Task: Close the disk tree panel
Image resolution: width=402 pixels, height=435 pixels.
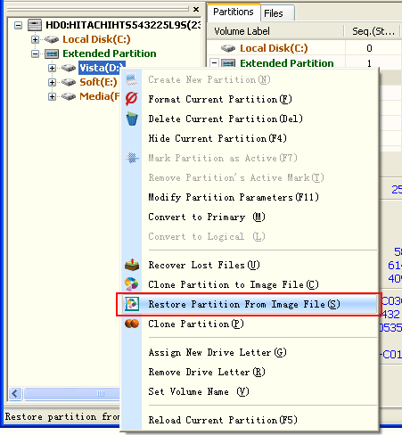Action: point(196,10)
